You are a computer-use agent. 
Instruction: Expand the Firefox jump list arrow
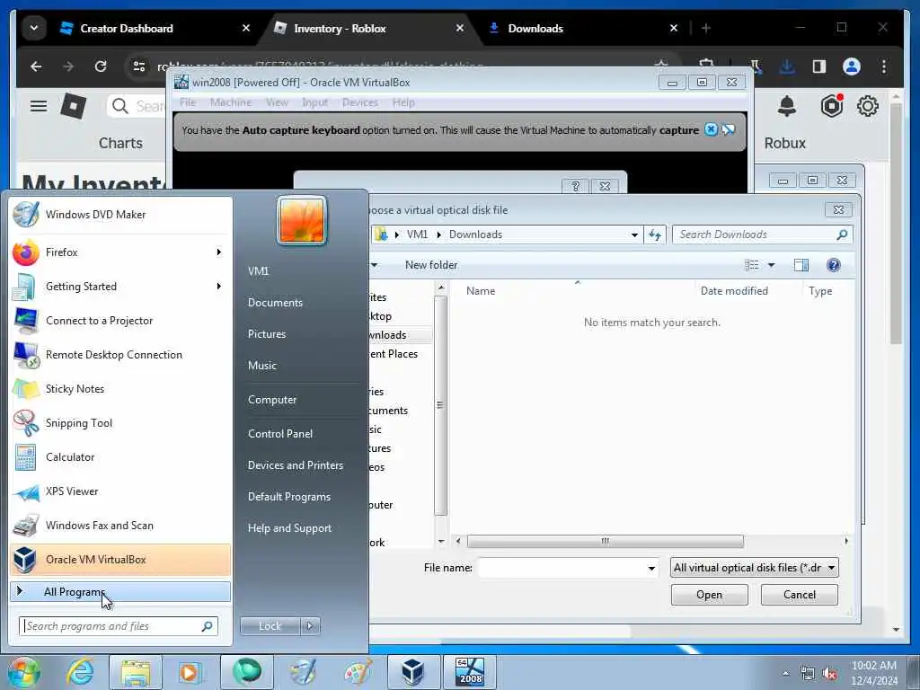[219, 252]
